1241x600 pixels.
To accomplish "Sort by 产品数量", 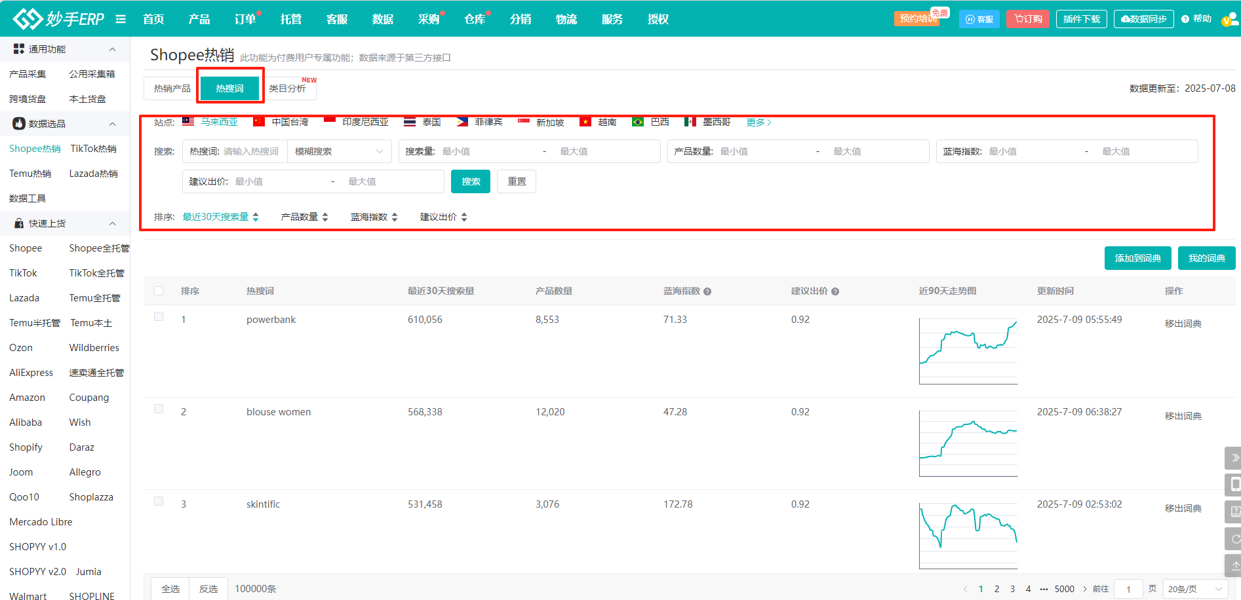I will tap(305, 217).
